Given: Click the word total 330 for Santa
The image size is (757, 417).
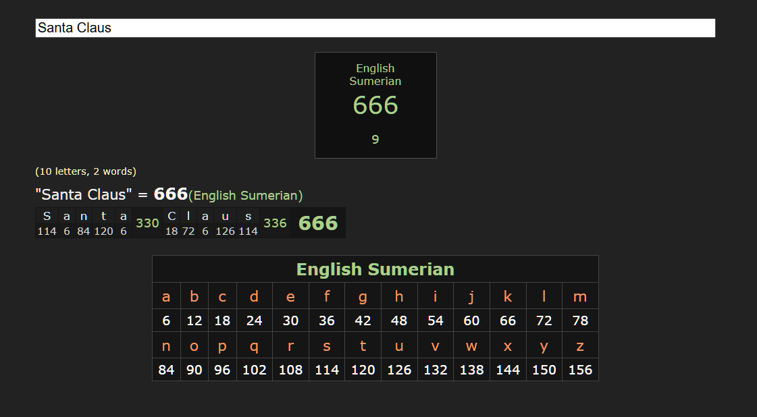Looking at the screenshot, I should tap(147, 223).
